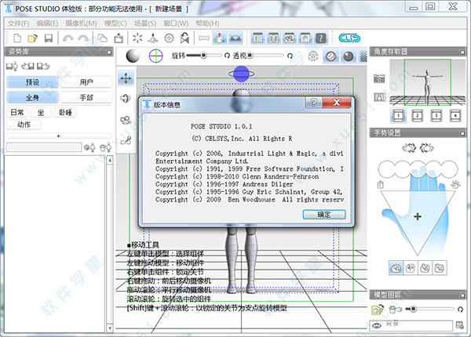Open 场景(S) menu

tap(145, 24)
